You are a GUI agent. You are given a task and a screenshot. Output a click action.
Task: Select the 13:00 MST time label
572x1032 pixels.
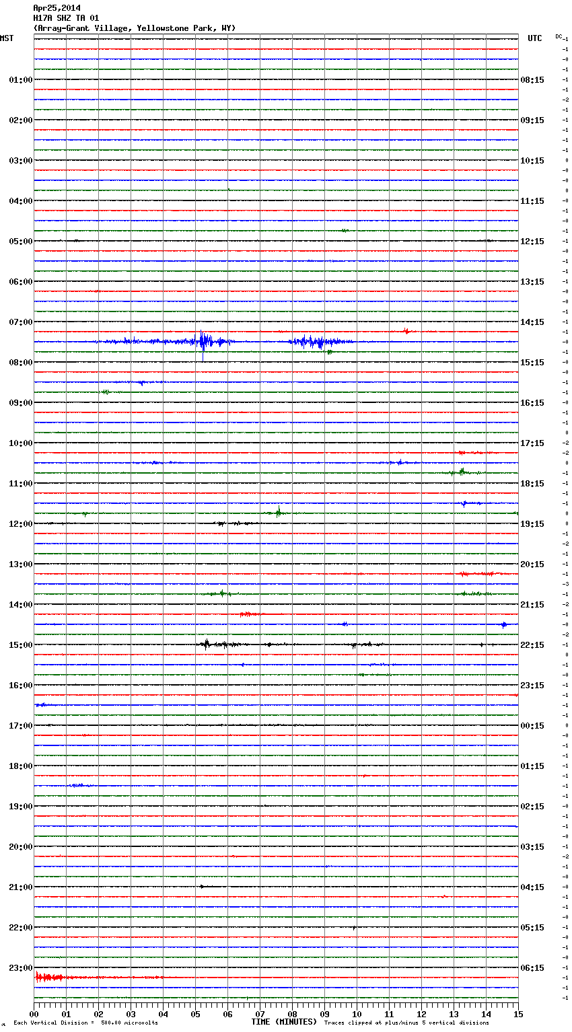tap(20, 564)
